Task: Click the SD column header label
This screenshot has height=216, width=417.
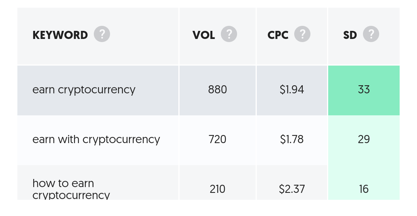Action: pos(350,35)
